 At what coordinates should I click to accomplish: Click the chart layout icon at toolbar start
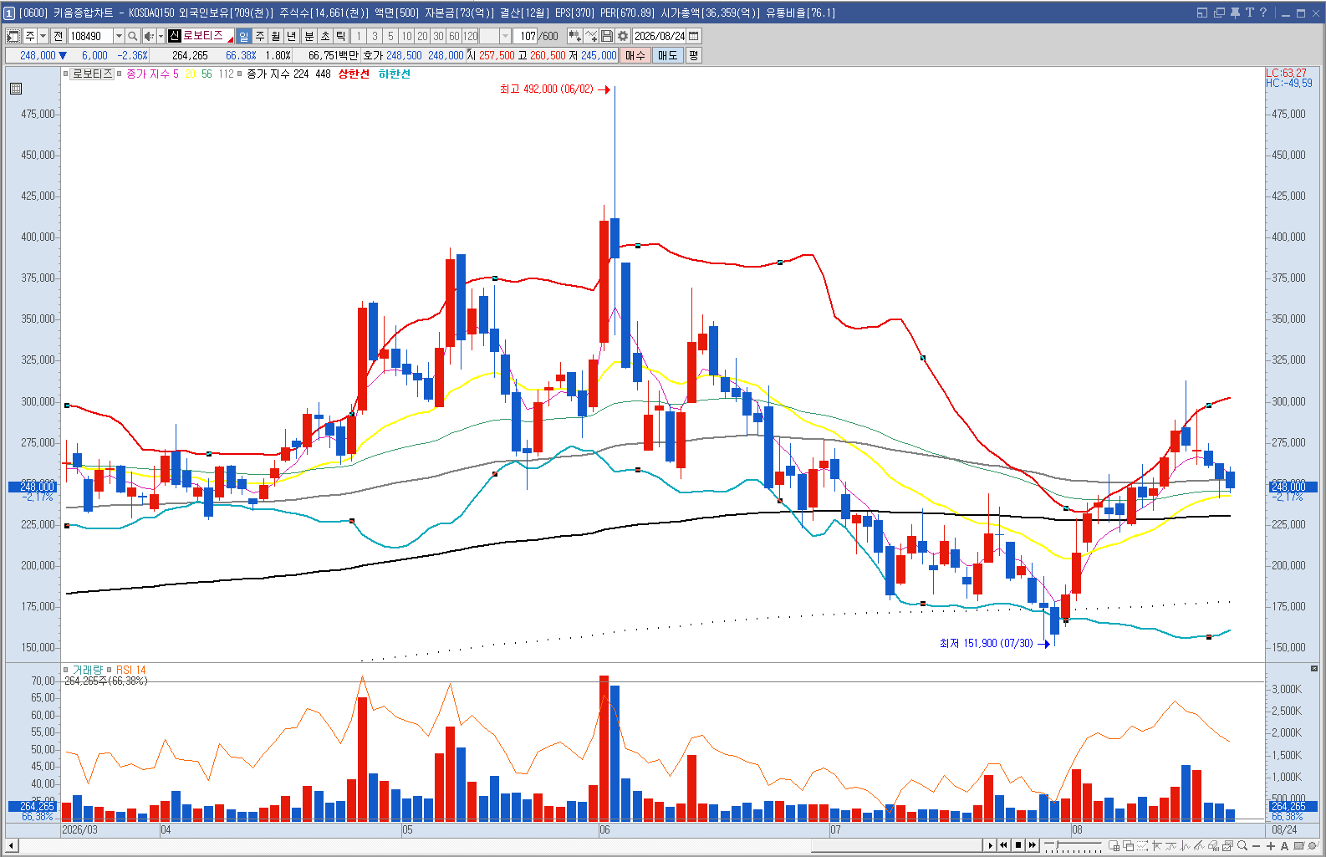(13, 36)
